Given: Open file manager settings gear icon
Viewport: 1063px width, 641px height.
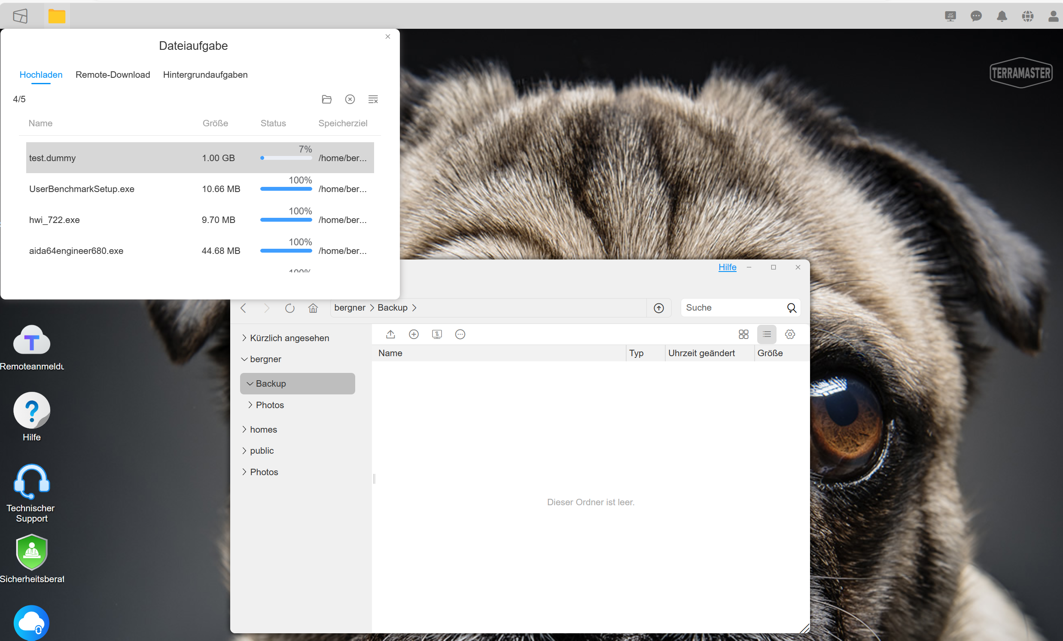Looking at the screenshot, I should [x=790, y=334].
